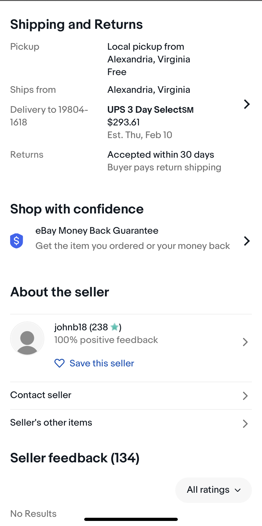Image resolution: width=262 pixels, height=526 pixels.
Task: Tap the blue Money Back Guarantee shield icon
Action: (16, 241)
